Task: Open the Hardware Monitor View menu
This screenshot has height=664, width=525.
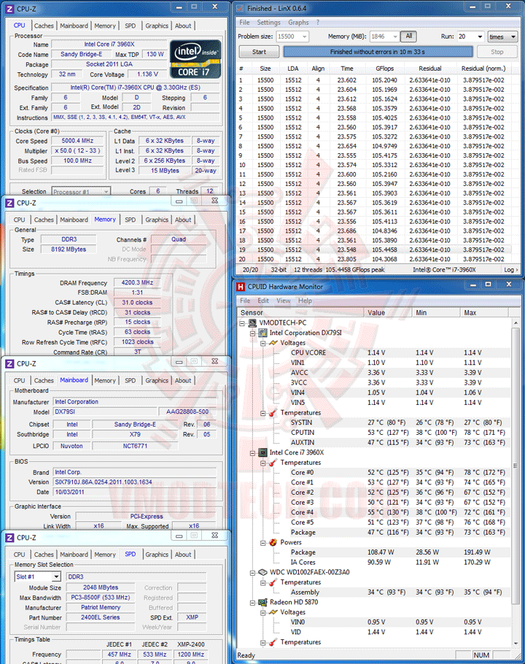Action: (x=284, y=301)
